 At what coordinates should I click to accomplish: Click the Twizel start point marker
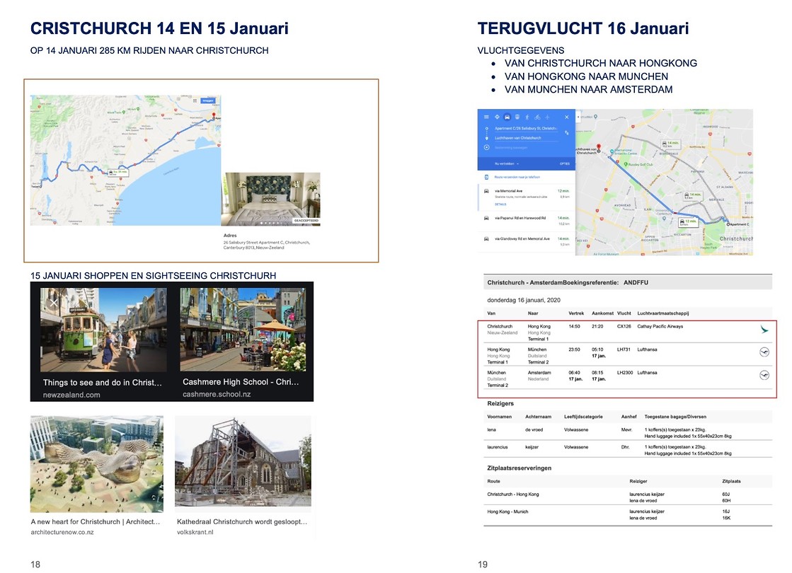[x=40, y=186]
